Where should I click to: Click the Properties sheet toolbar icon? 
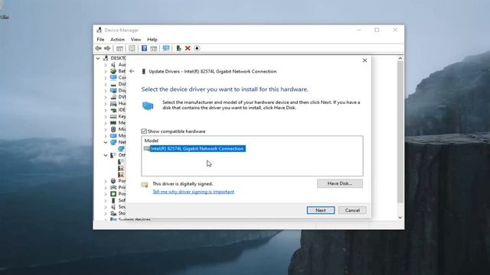132,48
